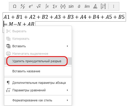Click the term A1 in the equation
128x106 pixels.
[7, 17]
